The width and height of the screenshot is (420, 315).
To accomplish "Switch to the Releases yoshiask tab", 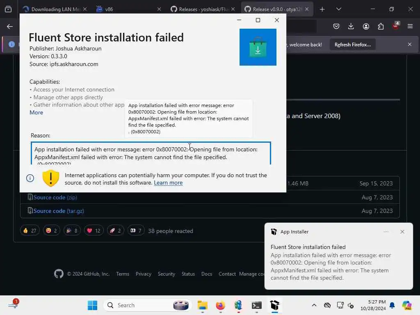I will 203,9.
